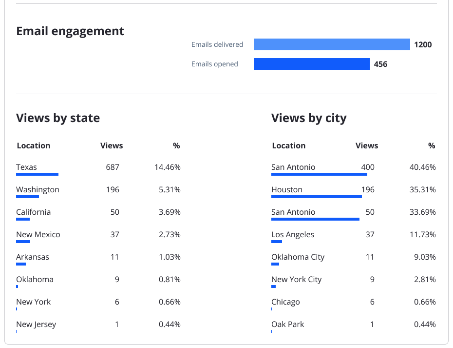This screenshot has width=453, height=348.
Task: Click San Antonio entry with 400 views
Action: pyautogui.click(x=293, y=167)
